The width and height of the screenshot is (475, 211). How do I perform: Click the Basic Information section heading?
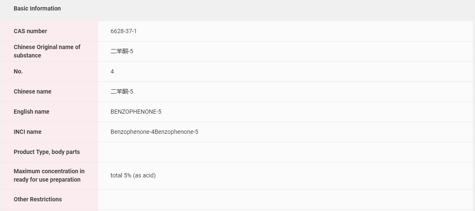coord(37,8)
